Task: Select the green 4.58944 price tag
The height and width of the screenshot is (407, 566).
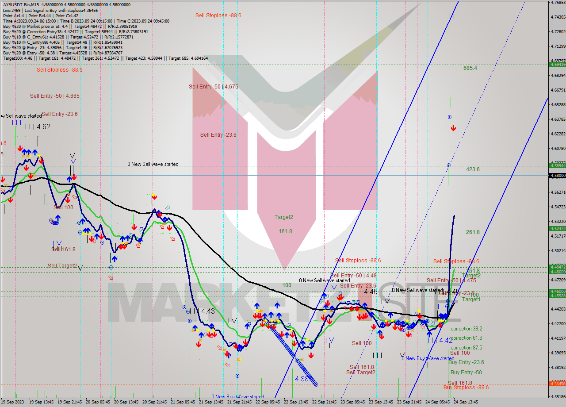Action: pyautogui.click(x=558, y=165)
